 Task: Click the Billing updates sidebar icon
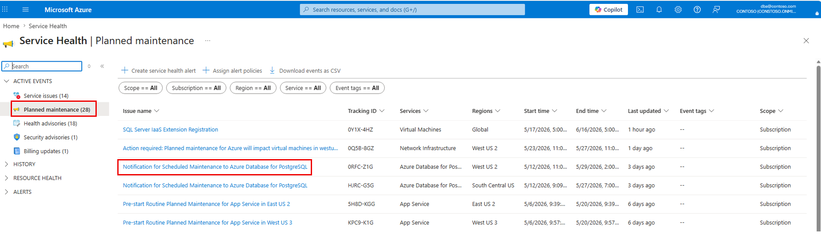pyautogui.click(x=17, y=151)
